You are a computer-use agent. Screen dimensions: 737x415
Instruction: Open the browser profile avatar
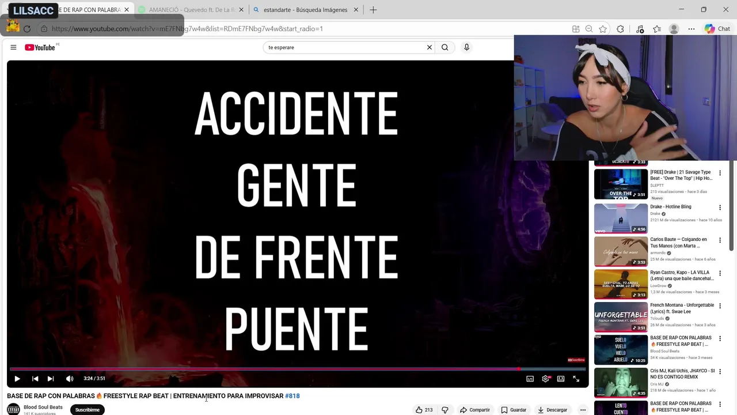tap(674, 29)
